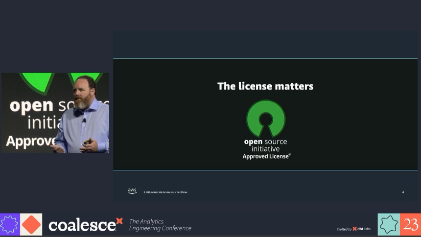
Task: Click 'open source' text under logo
Action: (265, 142)
